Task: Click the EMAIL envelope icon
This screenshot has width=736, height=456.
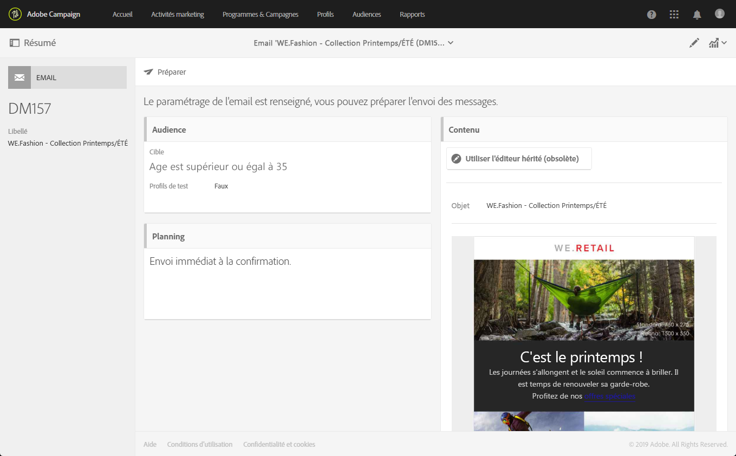Action: [19, 77]
